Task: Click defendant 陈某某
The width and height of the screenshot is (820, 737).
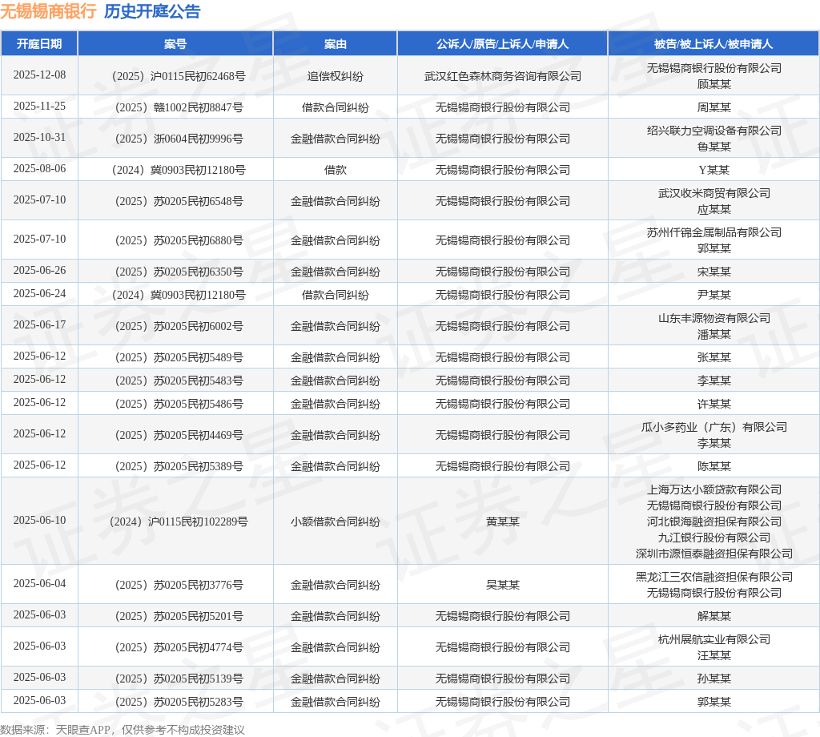Action: [x=713, y=466]
